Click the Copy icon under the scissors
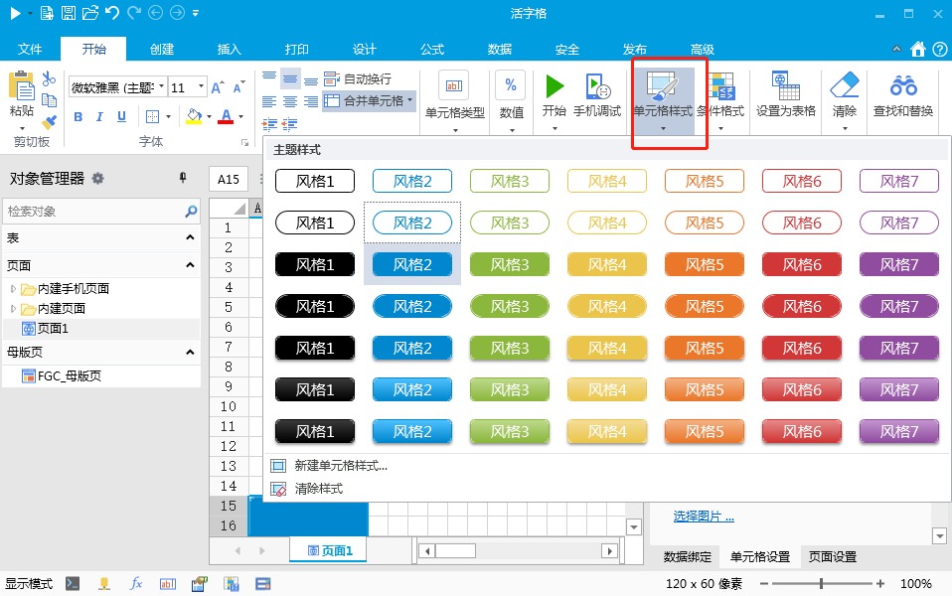The width and height of the screenshot is (952, 596). [x=49, y=100]
